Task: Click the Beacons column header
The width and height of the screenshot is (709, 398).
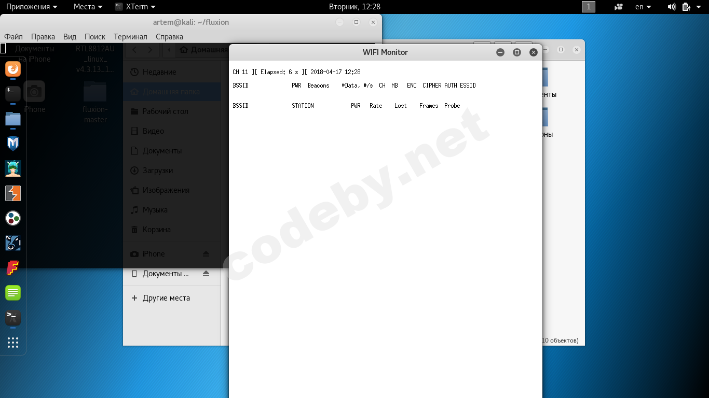Action: coord(318,86)
